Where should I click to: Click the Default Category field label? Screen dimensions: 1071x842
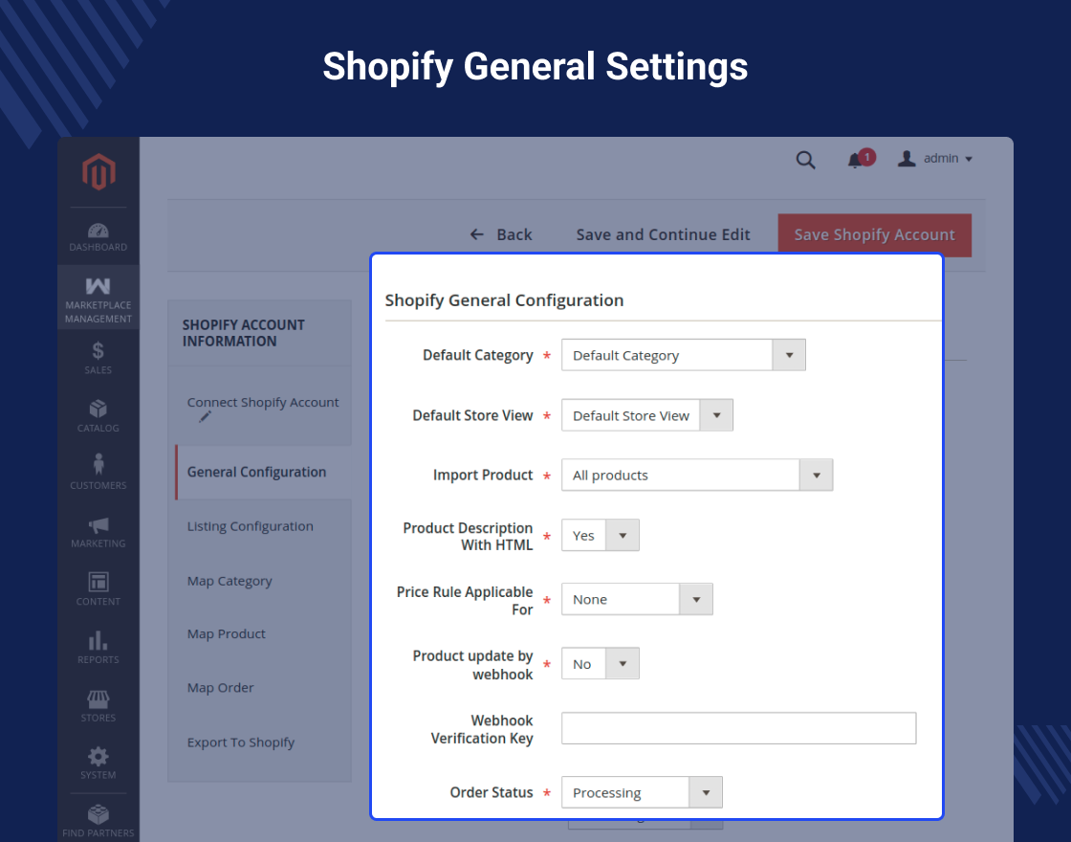[x=477, y=355]
